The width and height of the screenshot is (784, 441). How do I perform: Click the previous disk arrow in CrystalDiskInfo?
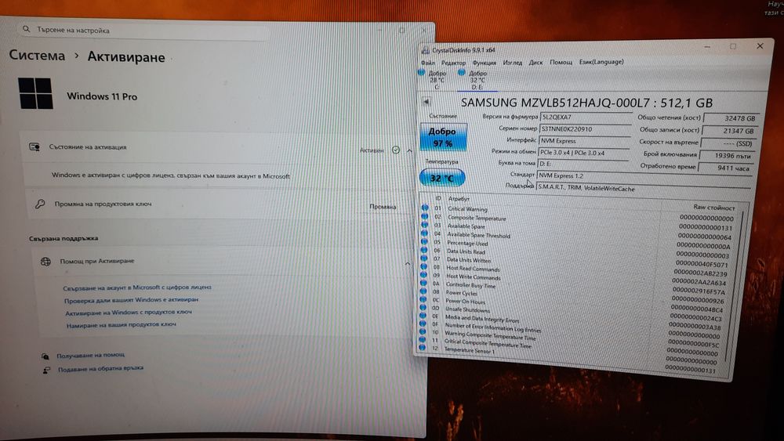click(426, 102)
